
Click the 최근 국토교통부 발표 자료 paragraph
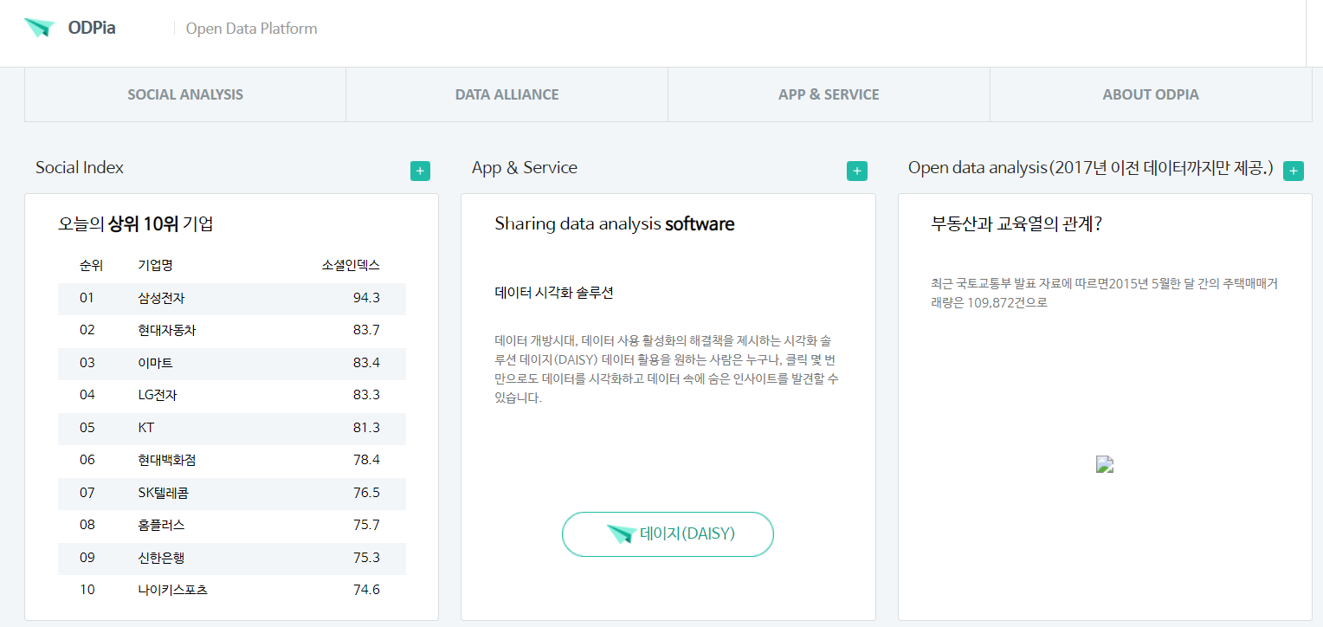pos(1104,293)
